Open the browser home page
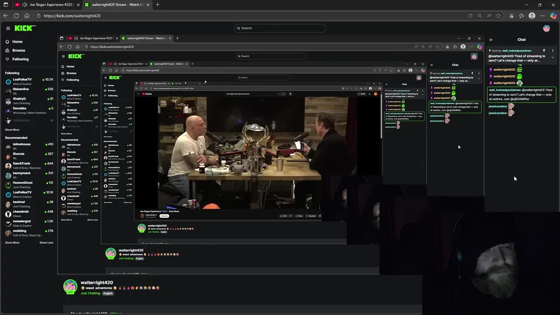This screenshot has width=560, height=315. pyautogui.click(x=27, y=16)
